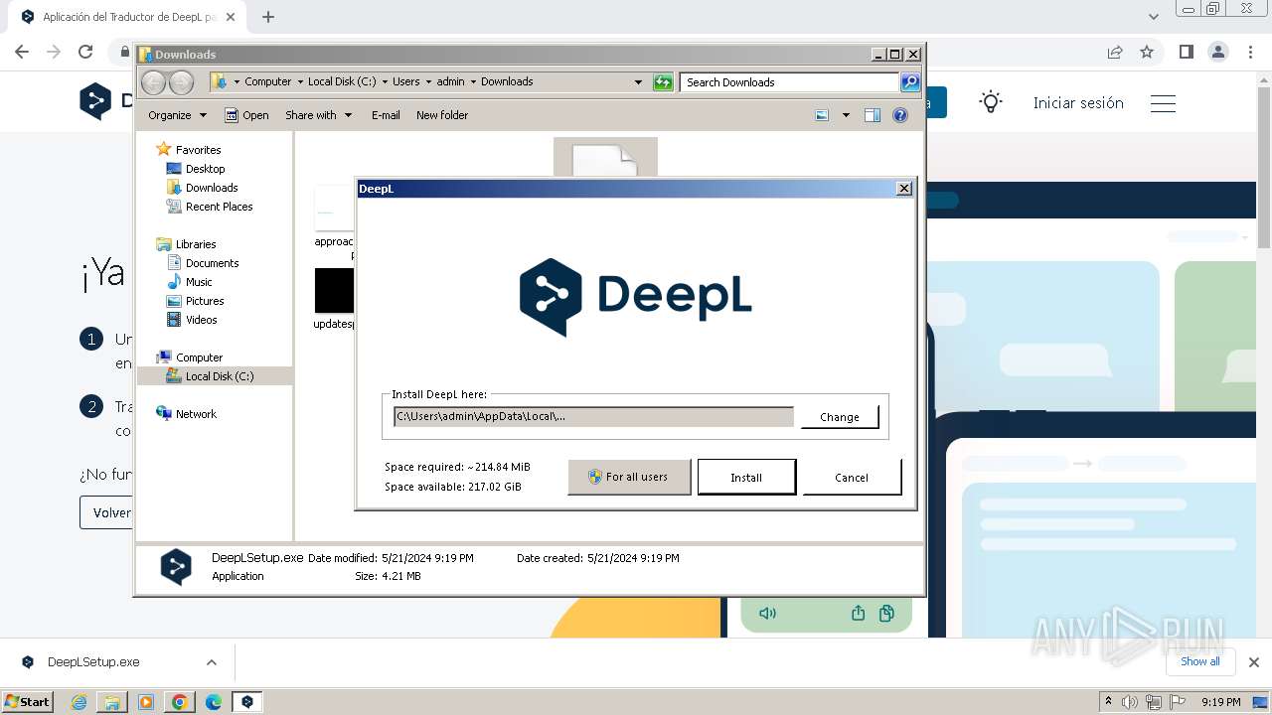This screenshot has height=715, width=1272.
Task: Bookmark this page with the star icon
Action: point(1147,52)
